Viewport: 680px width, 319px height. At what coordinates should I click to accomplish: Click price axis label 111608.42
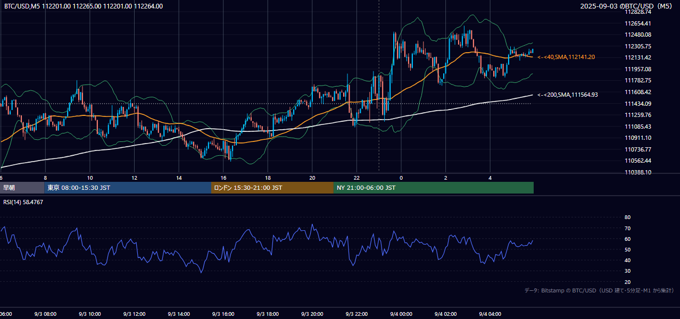coord(638,92)
